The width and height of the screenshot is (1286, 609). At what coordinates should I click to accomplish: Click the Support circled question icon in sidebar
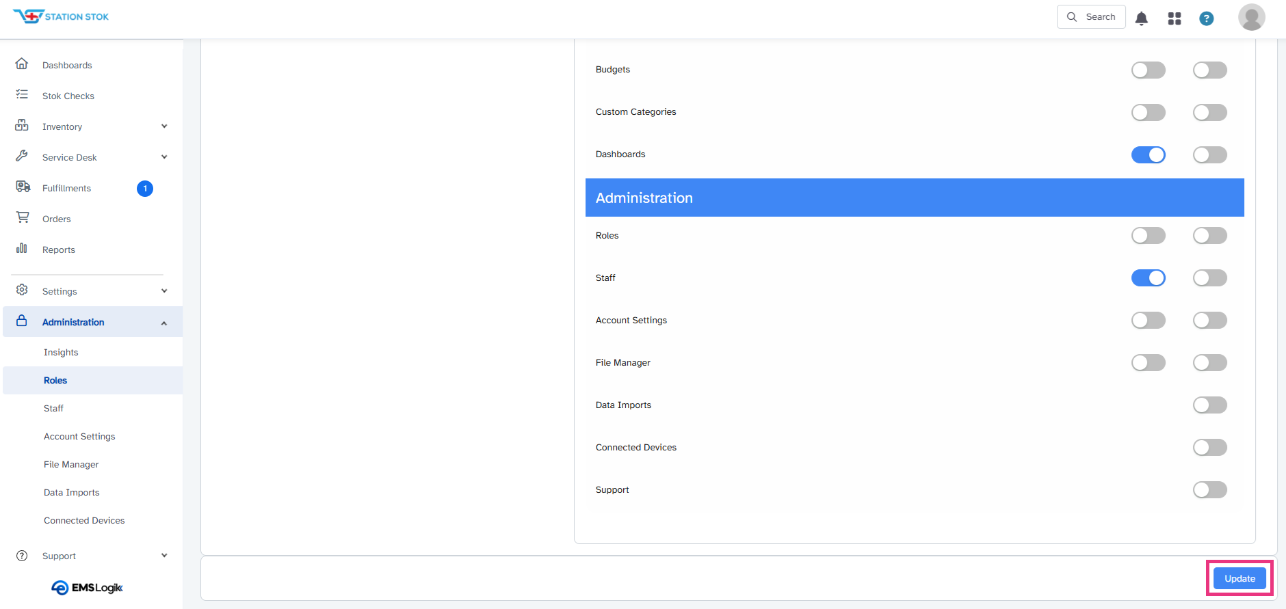pos(22,556)
